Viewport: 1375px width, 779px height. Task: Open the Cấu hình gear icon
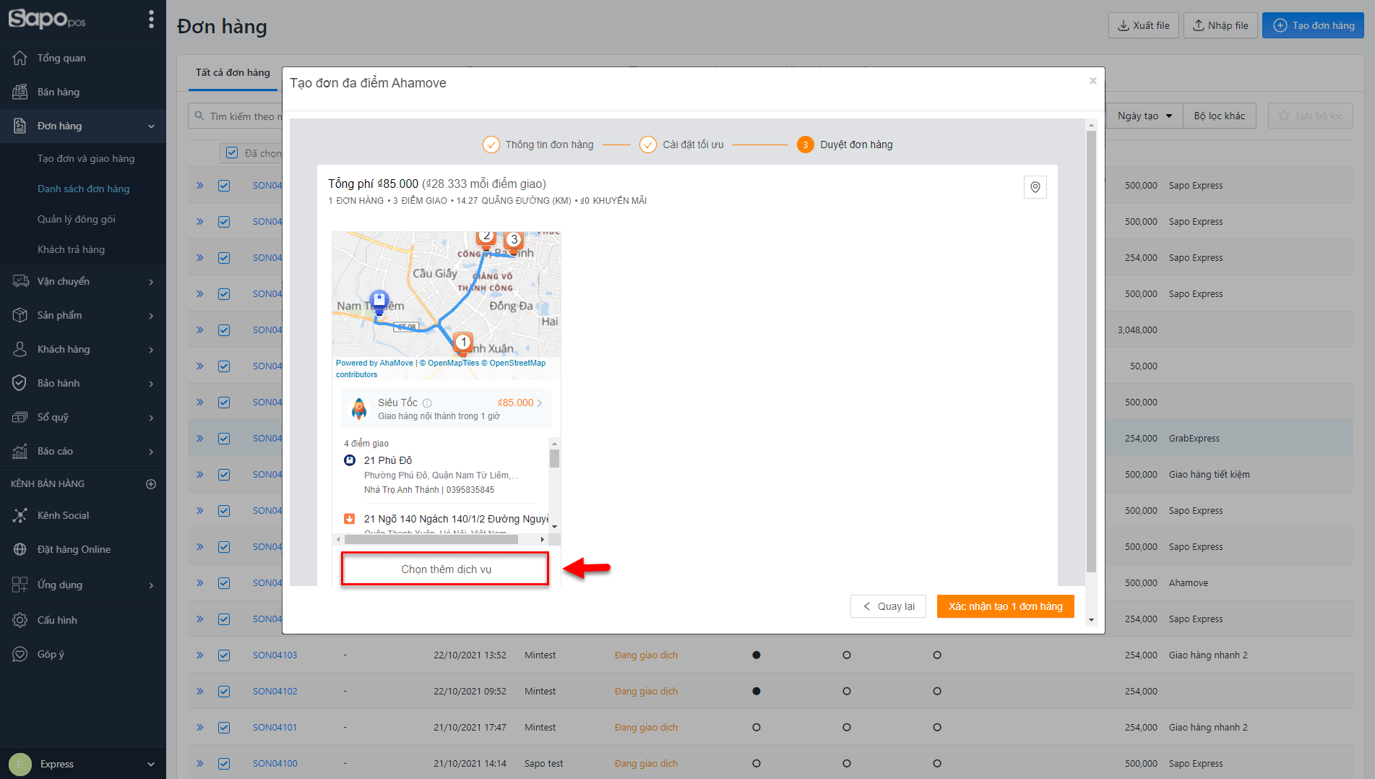[x=20, y=620]
